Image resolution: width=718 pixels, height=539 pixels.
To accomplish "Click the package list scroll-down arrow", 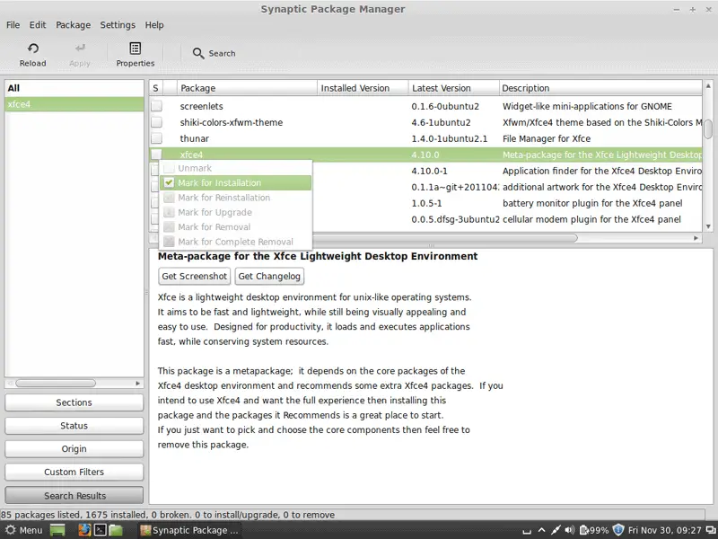I will tap(708, 226).
